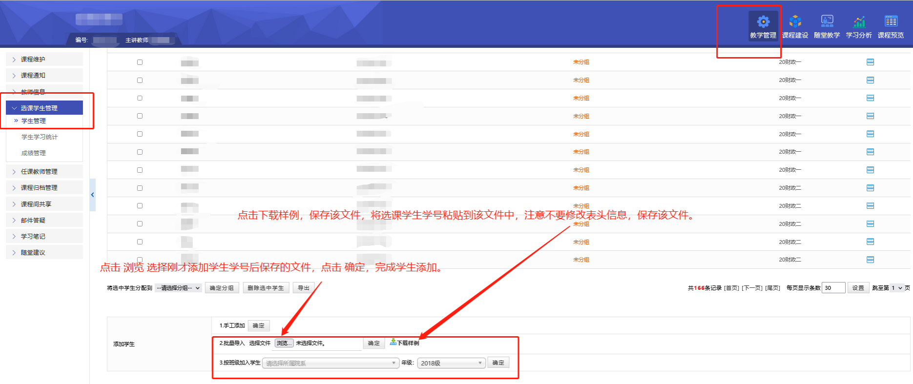Go to 尾页 in pagination
The height and width of the screenshot is (384, 913).
772,288
